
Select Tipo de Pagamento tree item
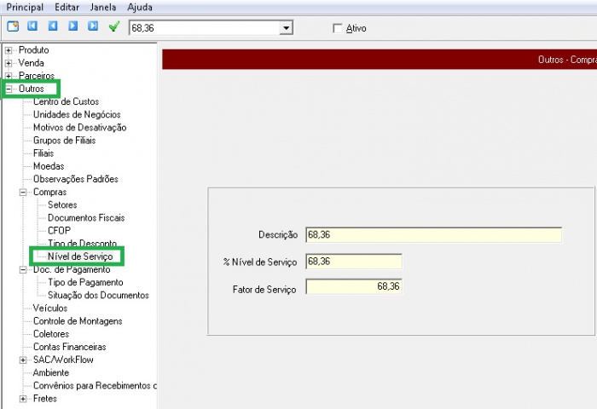pyautogui.click(x=85, y=282)
